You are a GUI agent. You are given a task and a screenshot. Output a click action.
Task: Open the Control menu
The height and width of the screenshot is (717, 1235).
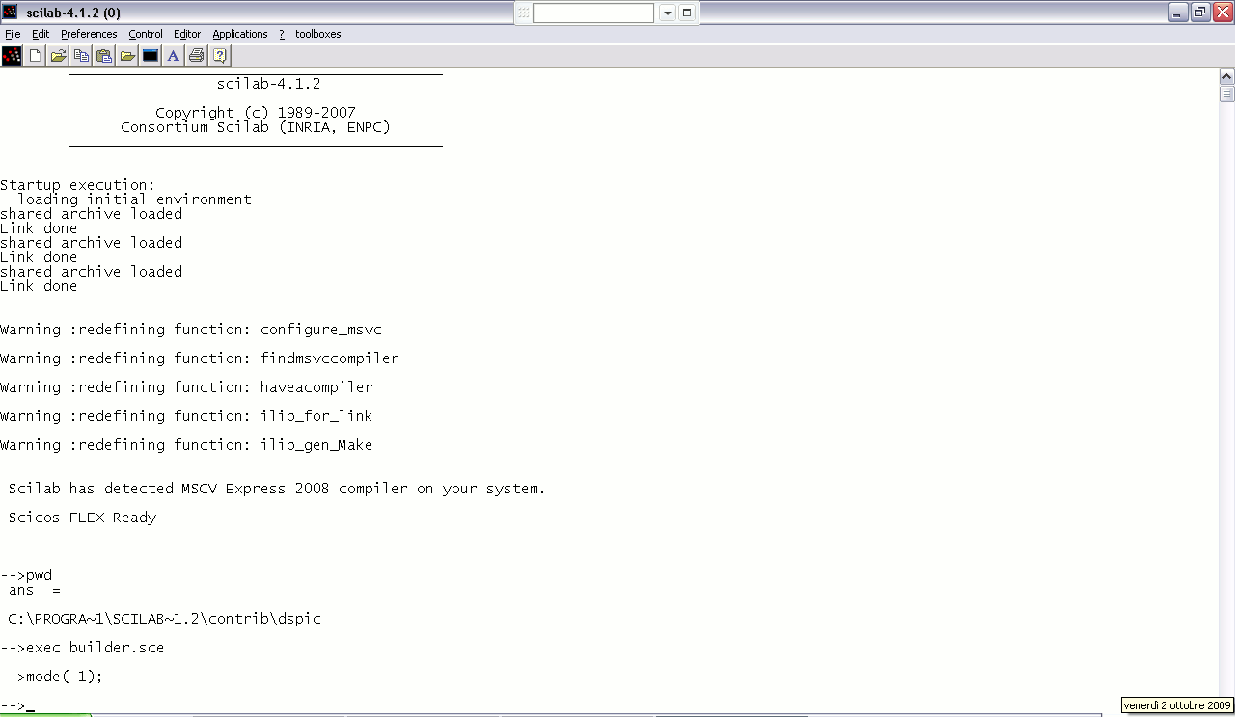pos(146,34)
